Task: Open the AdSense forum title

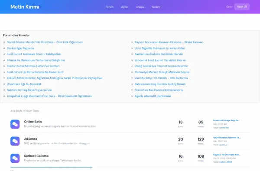Action: [x=31, y=139]
